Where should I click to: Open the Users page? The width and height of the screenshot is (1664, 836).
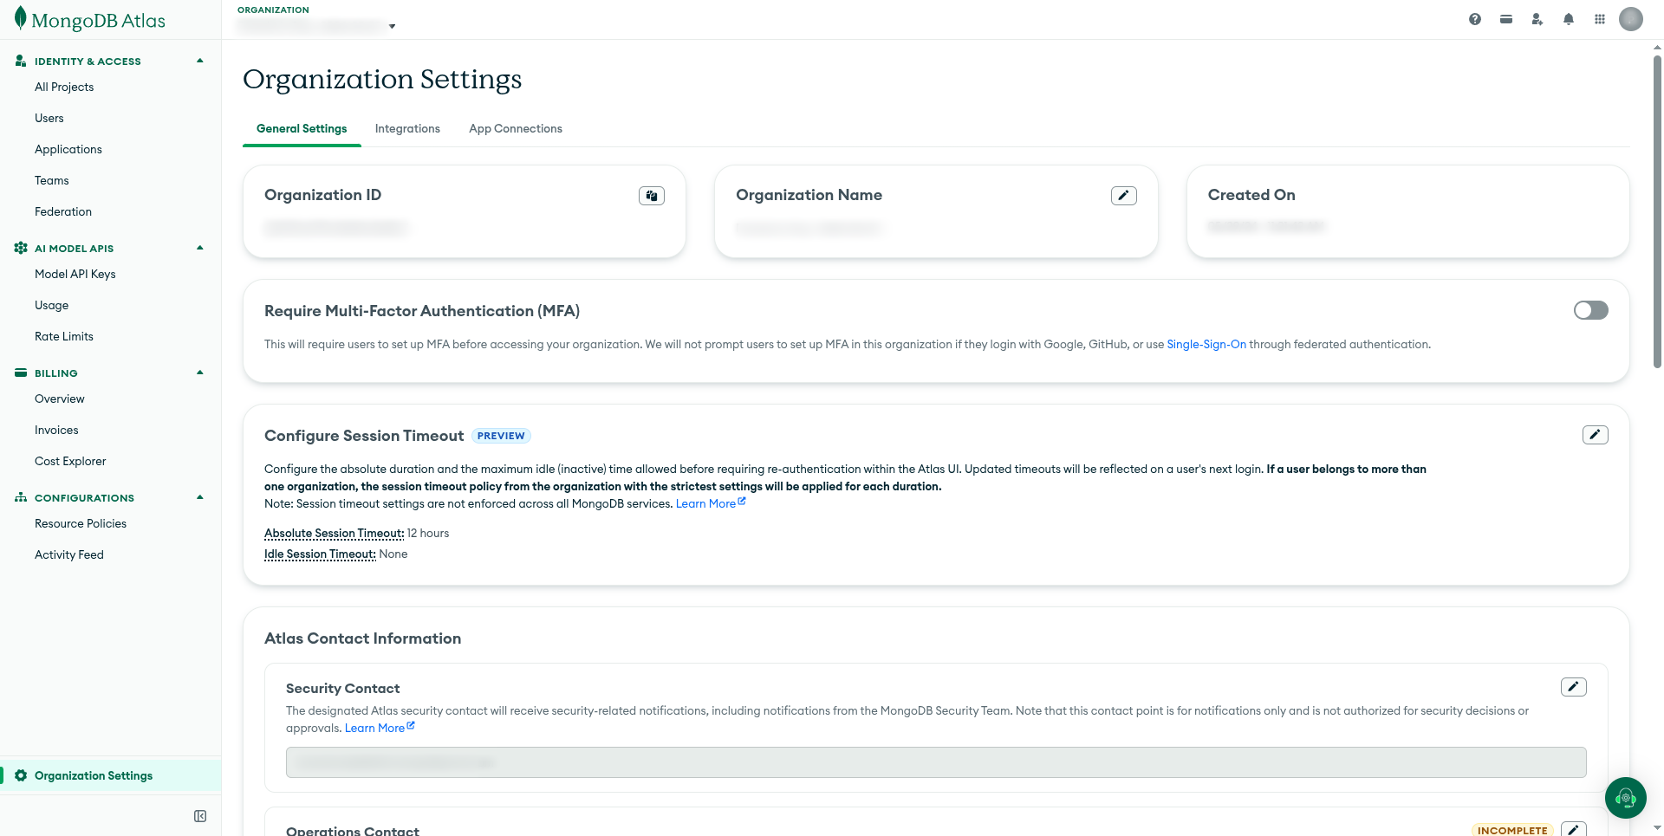pos(49,118)
